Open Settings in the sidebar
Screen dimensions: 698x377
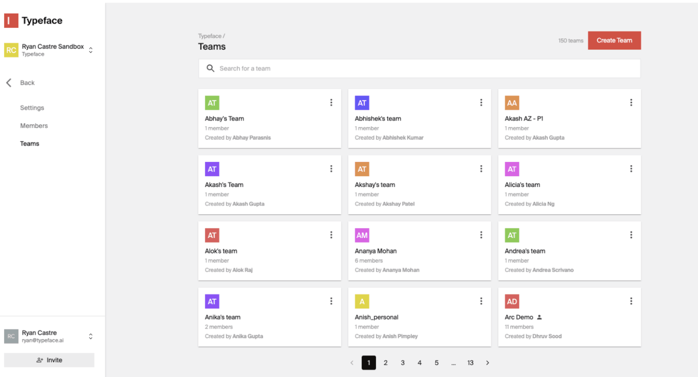click(32, 108)
